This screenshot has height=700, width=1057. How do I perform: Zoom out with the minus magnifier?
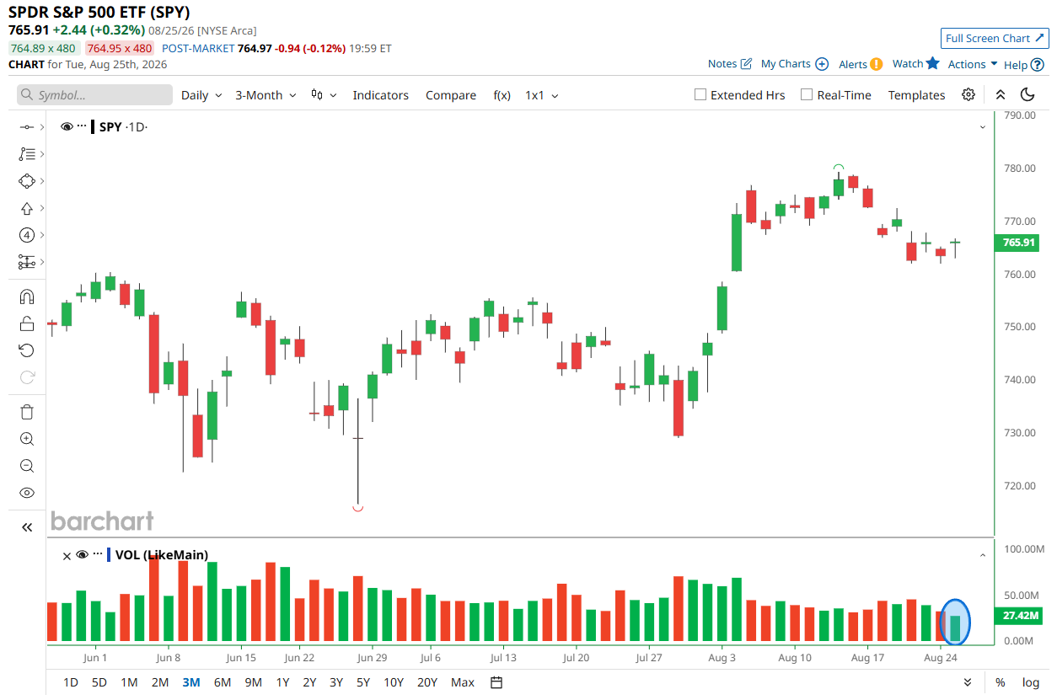(x=26, y=466)
